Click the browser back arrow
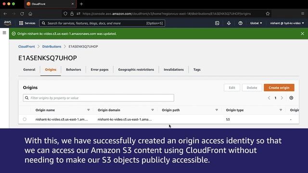This screenshot has height=173, width=308. 5,14
